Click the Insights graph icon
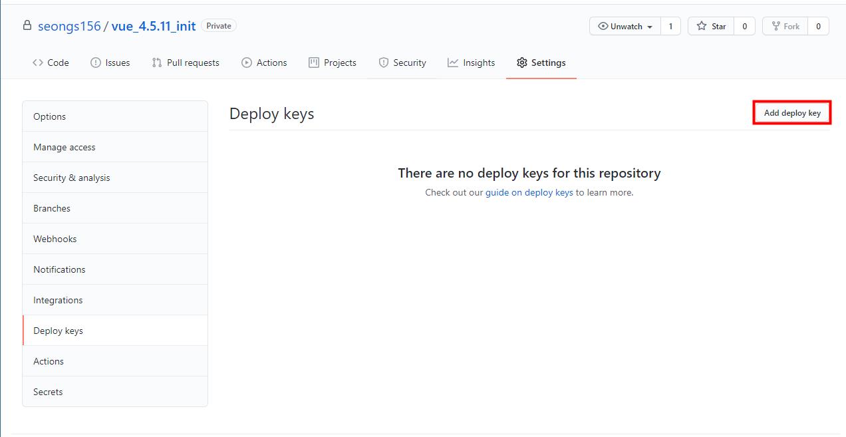Image resolution: width=846 pixels, height=437 pixels. (x=452, y=62)
